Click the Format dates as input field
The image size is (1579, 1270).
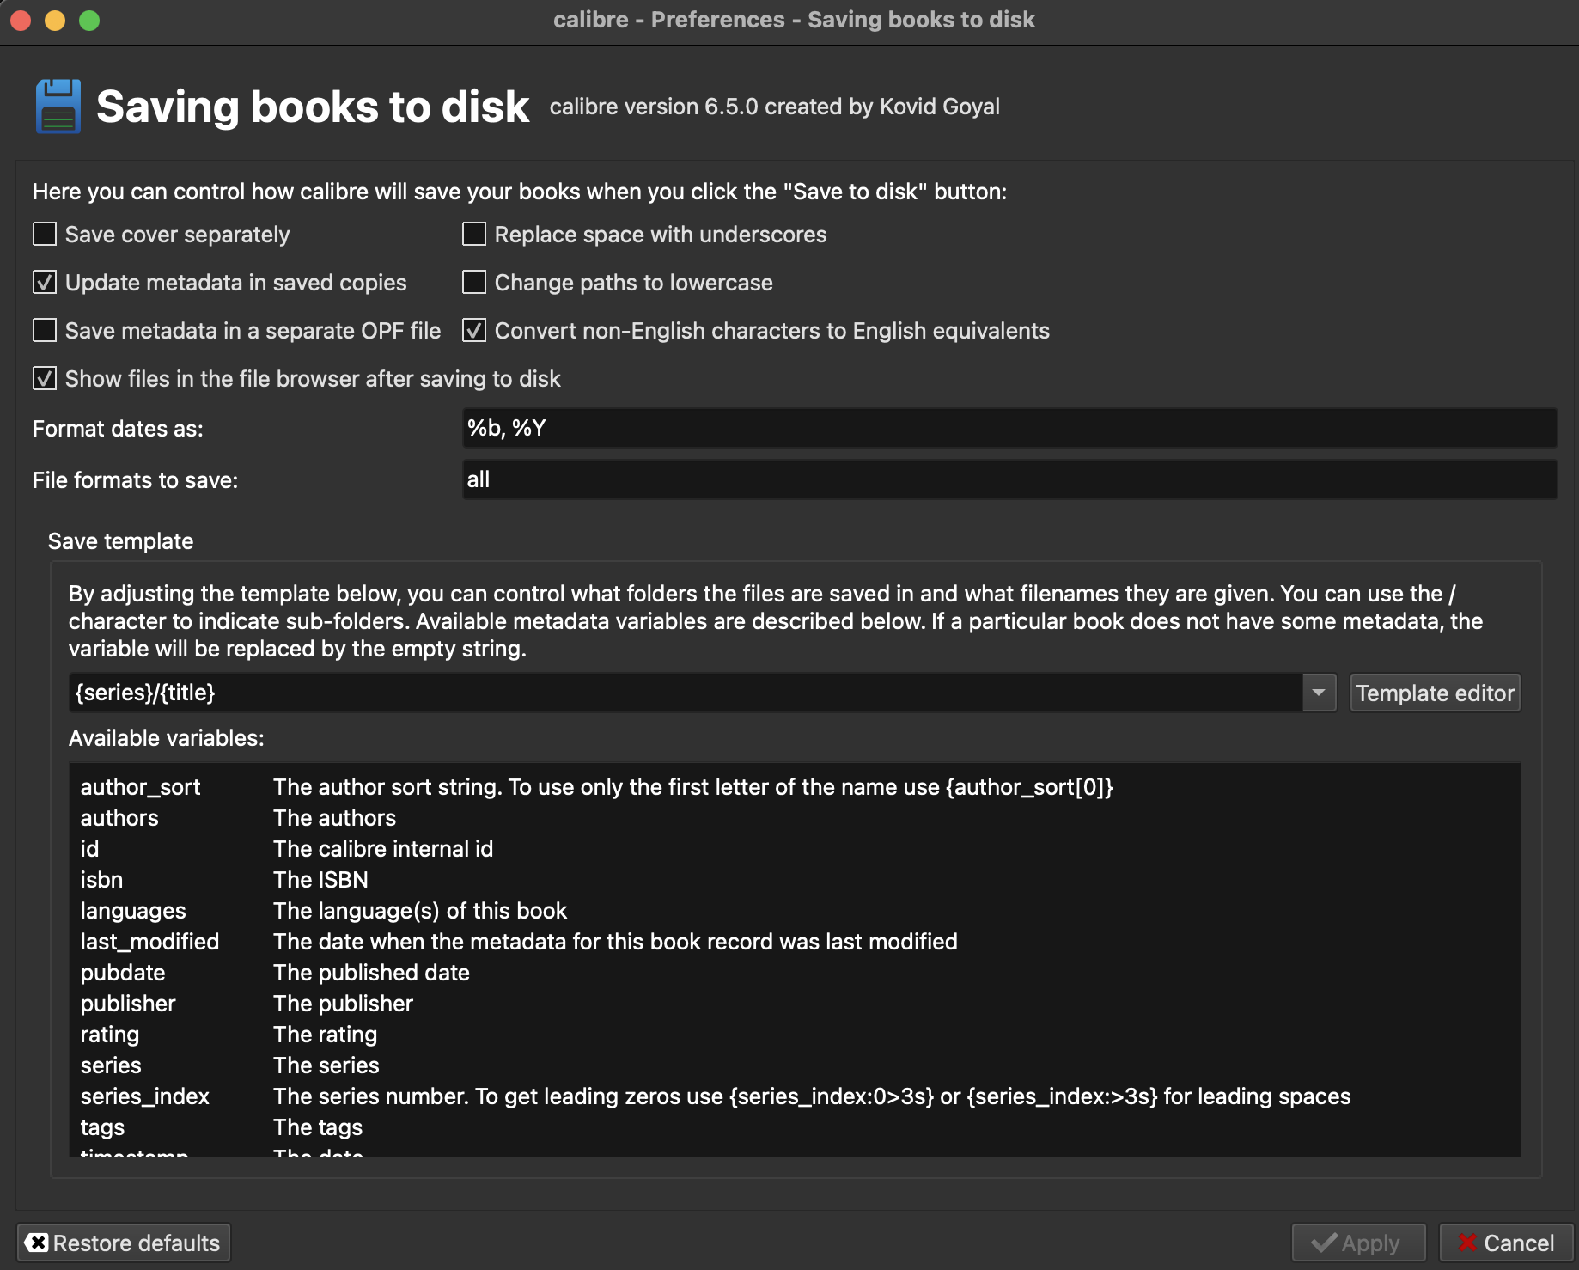1009,428
